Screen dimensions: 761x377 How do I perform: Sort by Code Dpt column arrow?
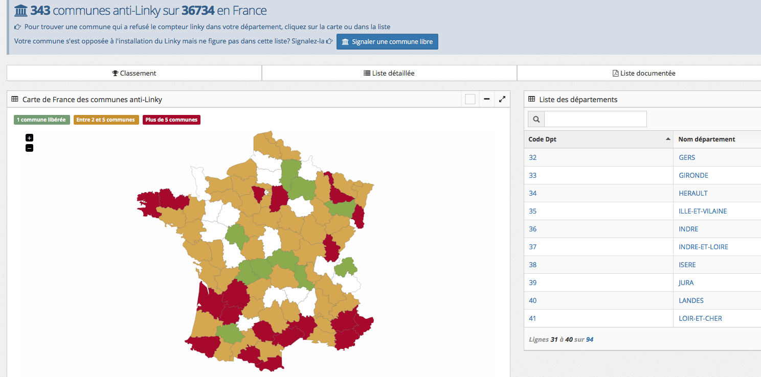(x=668, y=139)
